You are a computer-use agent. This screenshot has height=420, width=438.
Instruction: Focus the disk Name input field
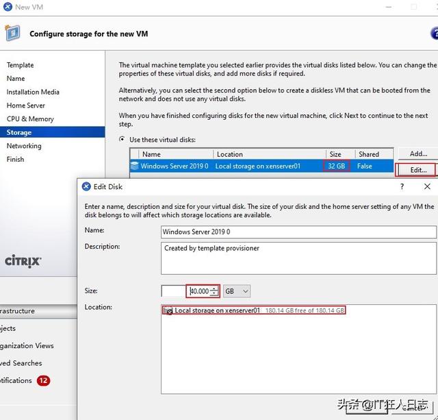point(298,232)
